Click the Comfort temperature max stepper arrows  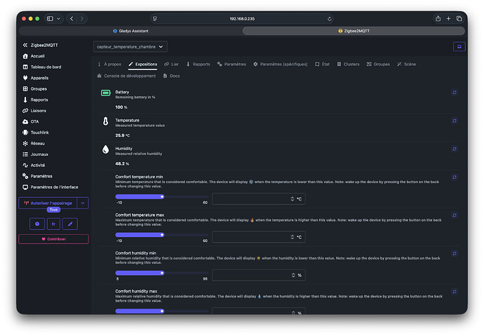(292, 237)
